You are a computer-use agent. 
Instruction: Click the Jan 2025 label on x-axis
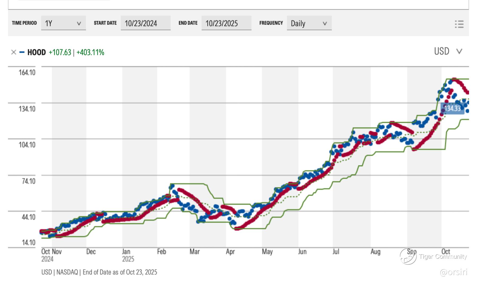(128, 255)
